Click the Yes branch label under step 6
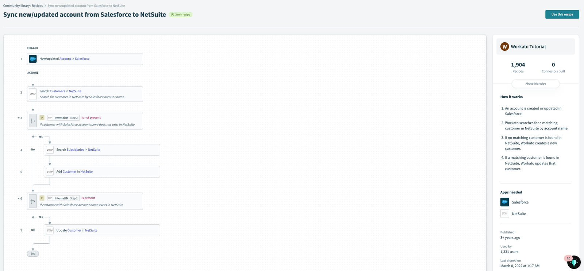The width and height of the screenshot is (584, 271). click(x=41, y=217)
